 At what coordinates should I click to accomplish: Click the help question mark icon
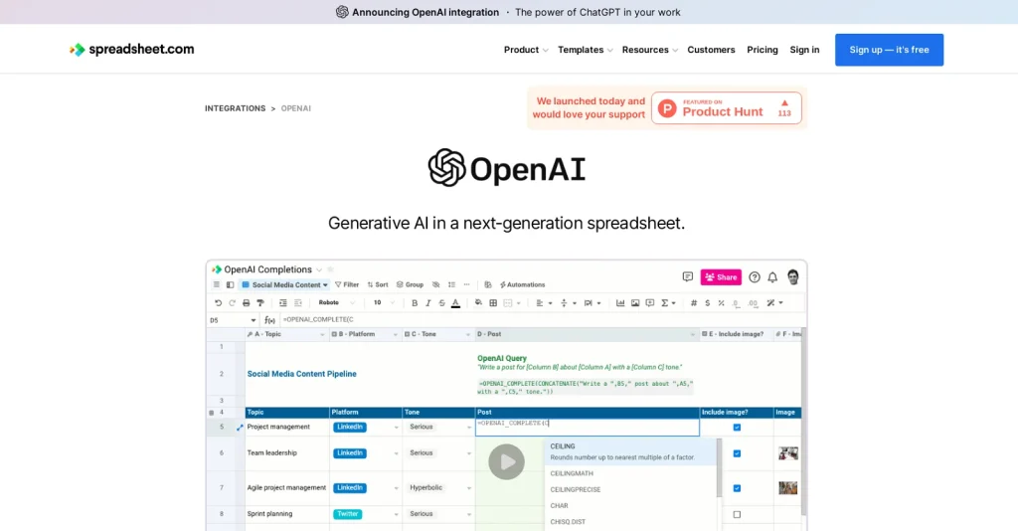755,277
